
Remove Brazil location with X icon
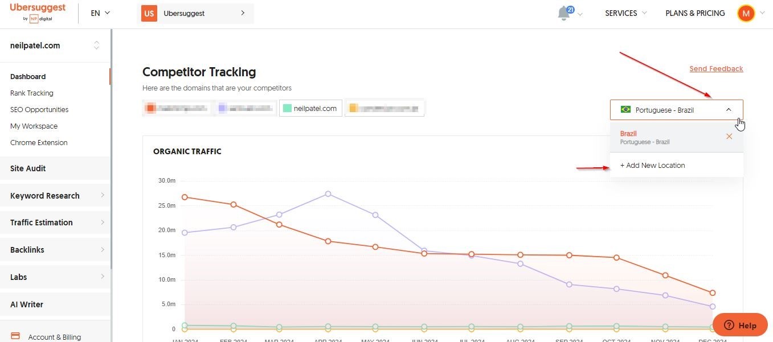click(729, 137)
